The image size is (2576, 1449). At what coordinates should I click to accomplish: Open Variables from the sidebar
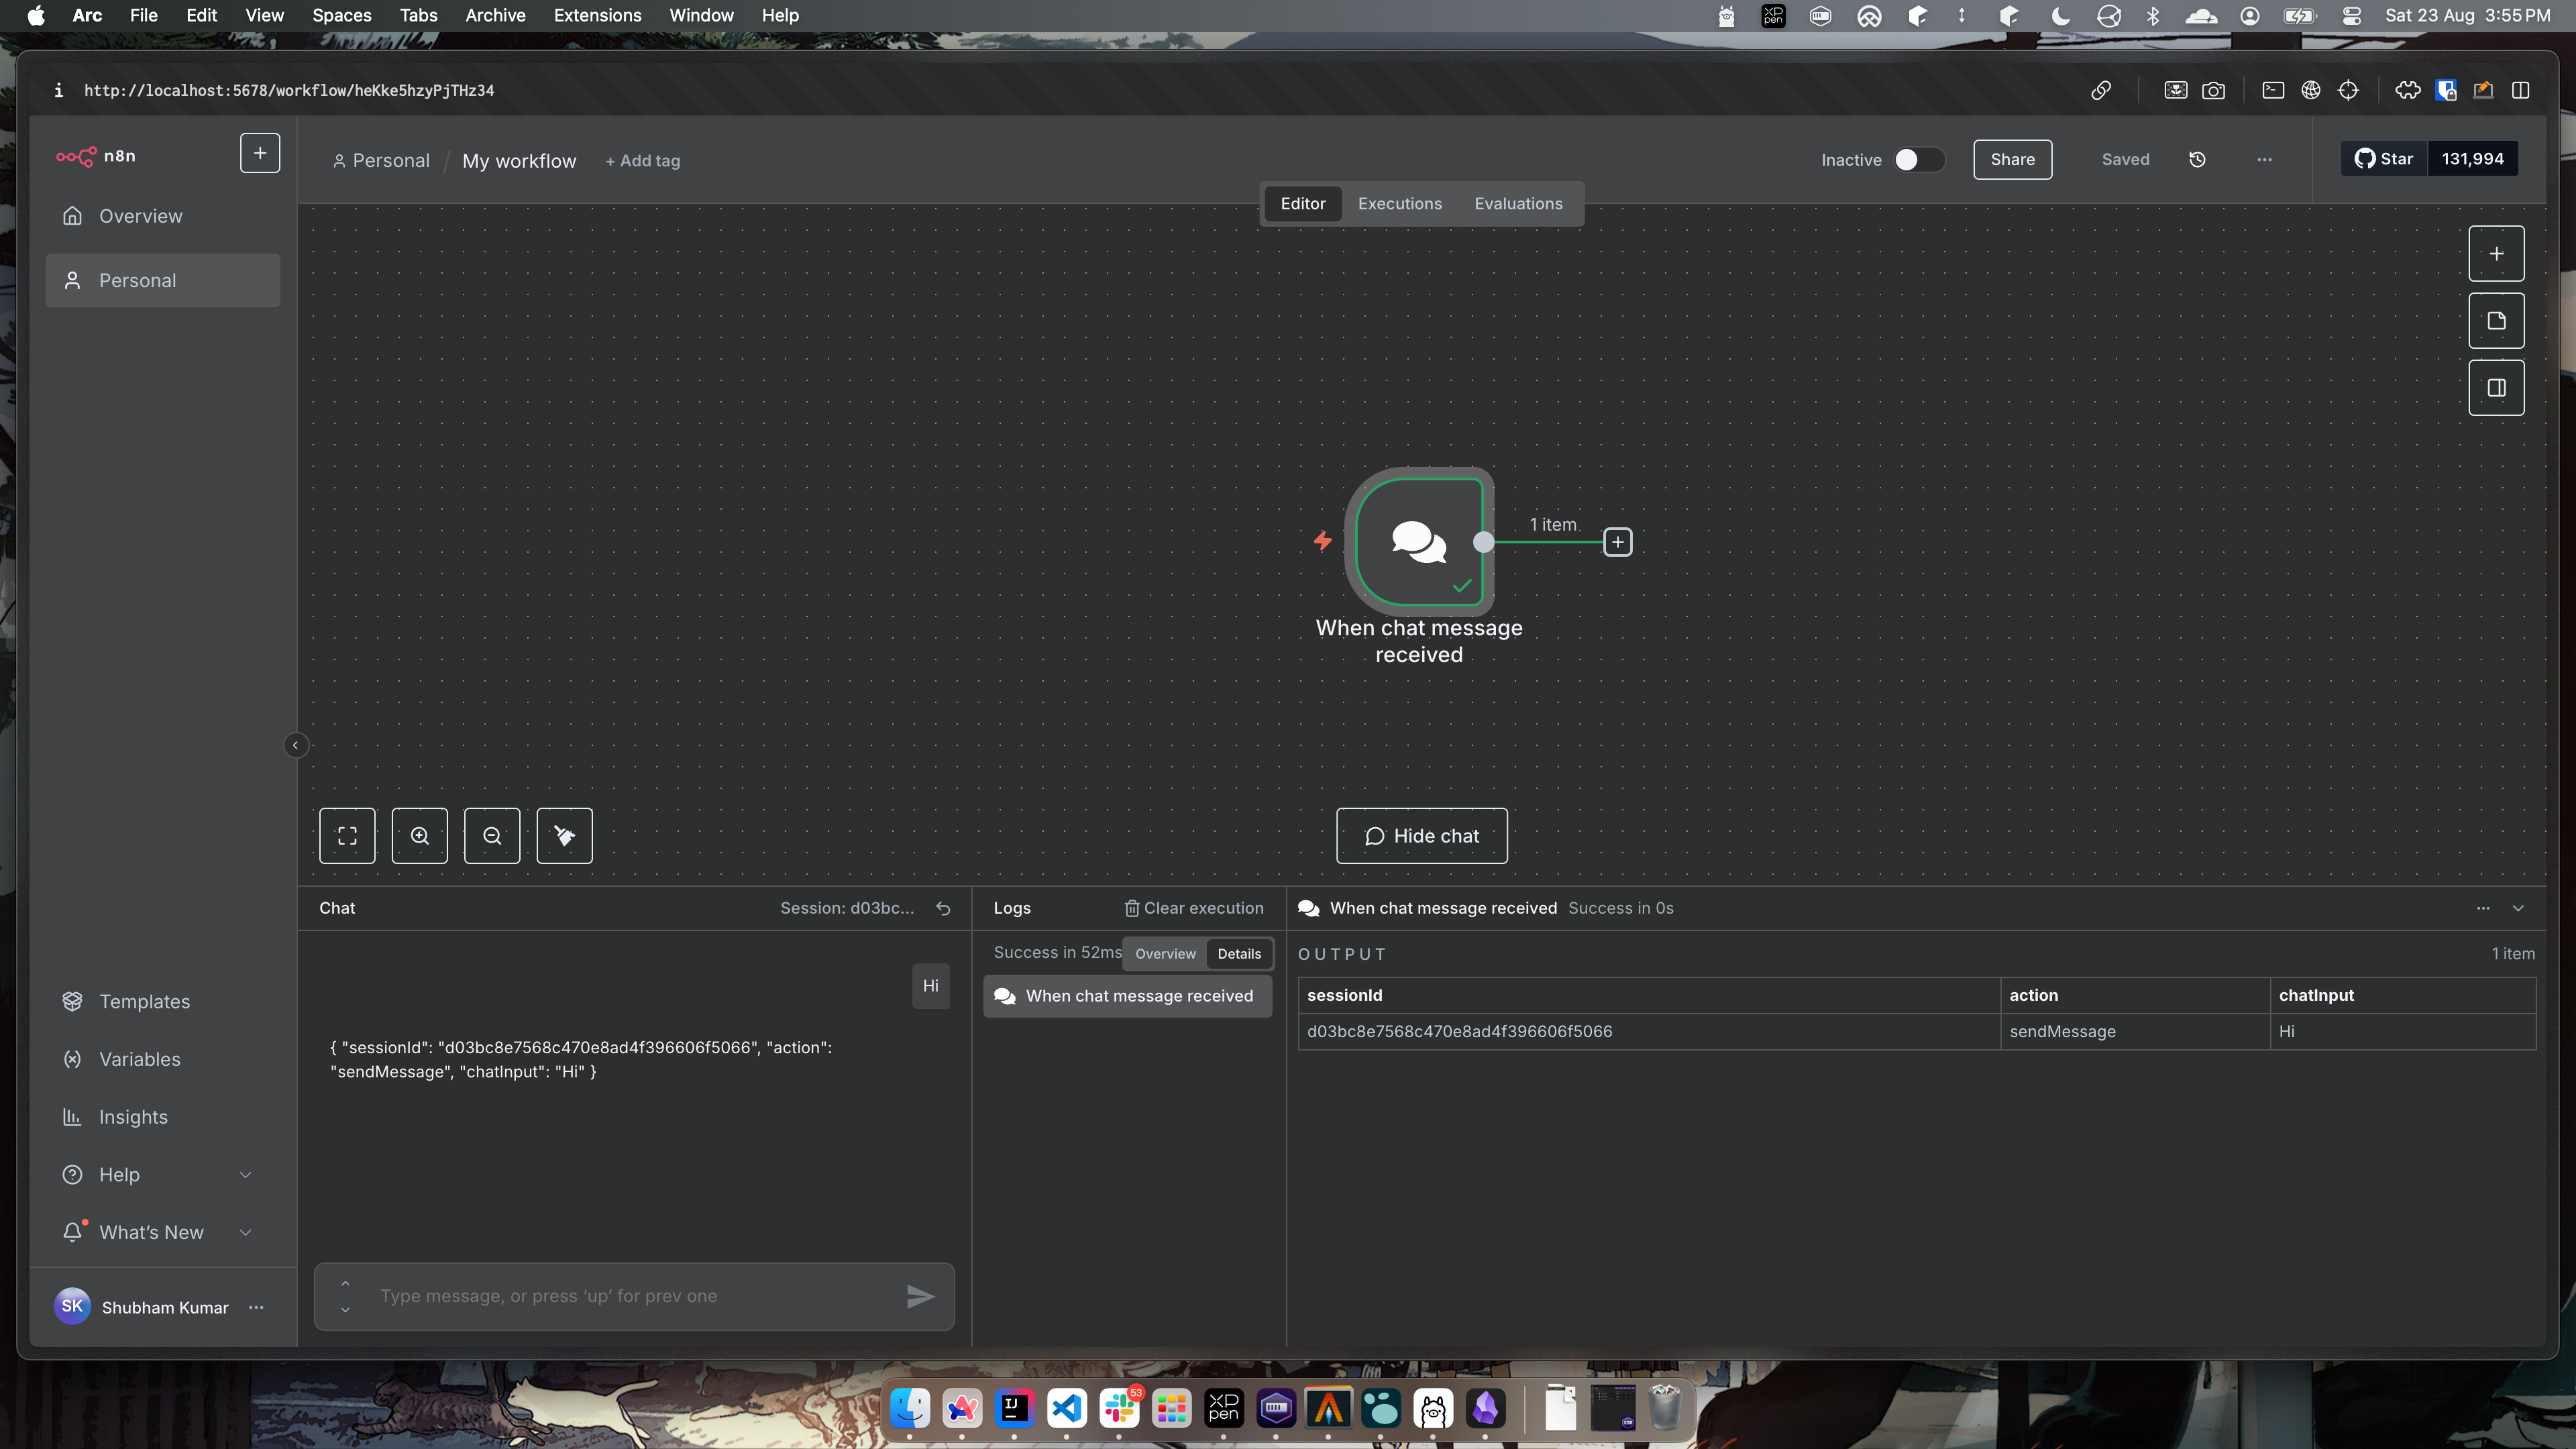coord(139,1059)
